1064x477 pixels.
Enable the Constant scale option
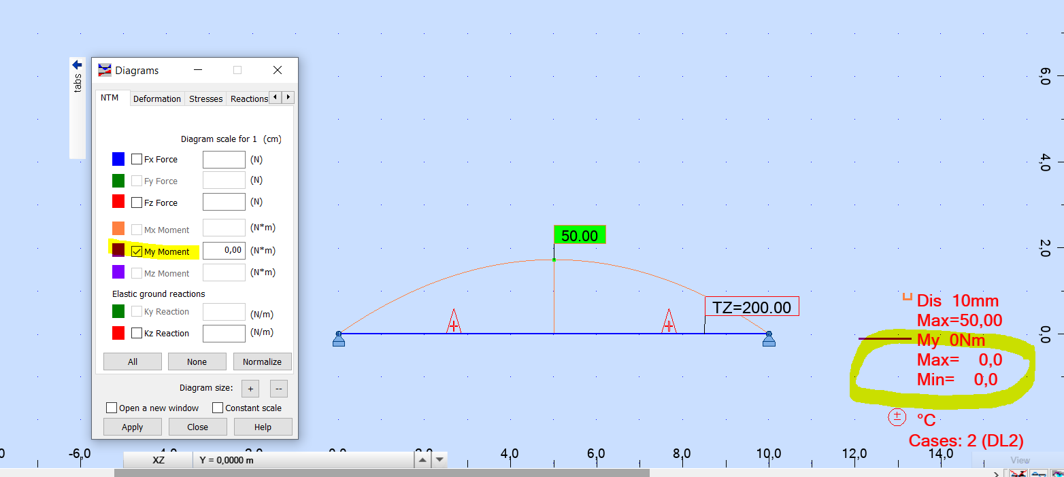[218, 408]
